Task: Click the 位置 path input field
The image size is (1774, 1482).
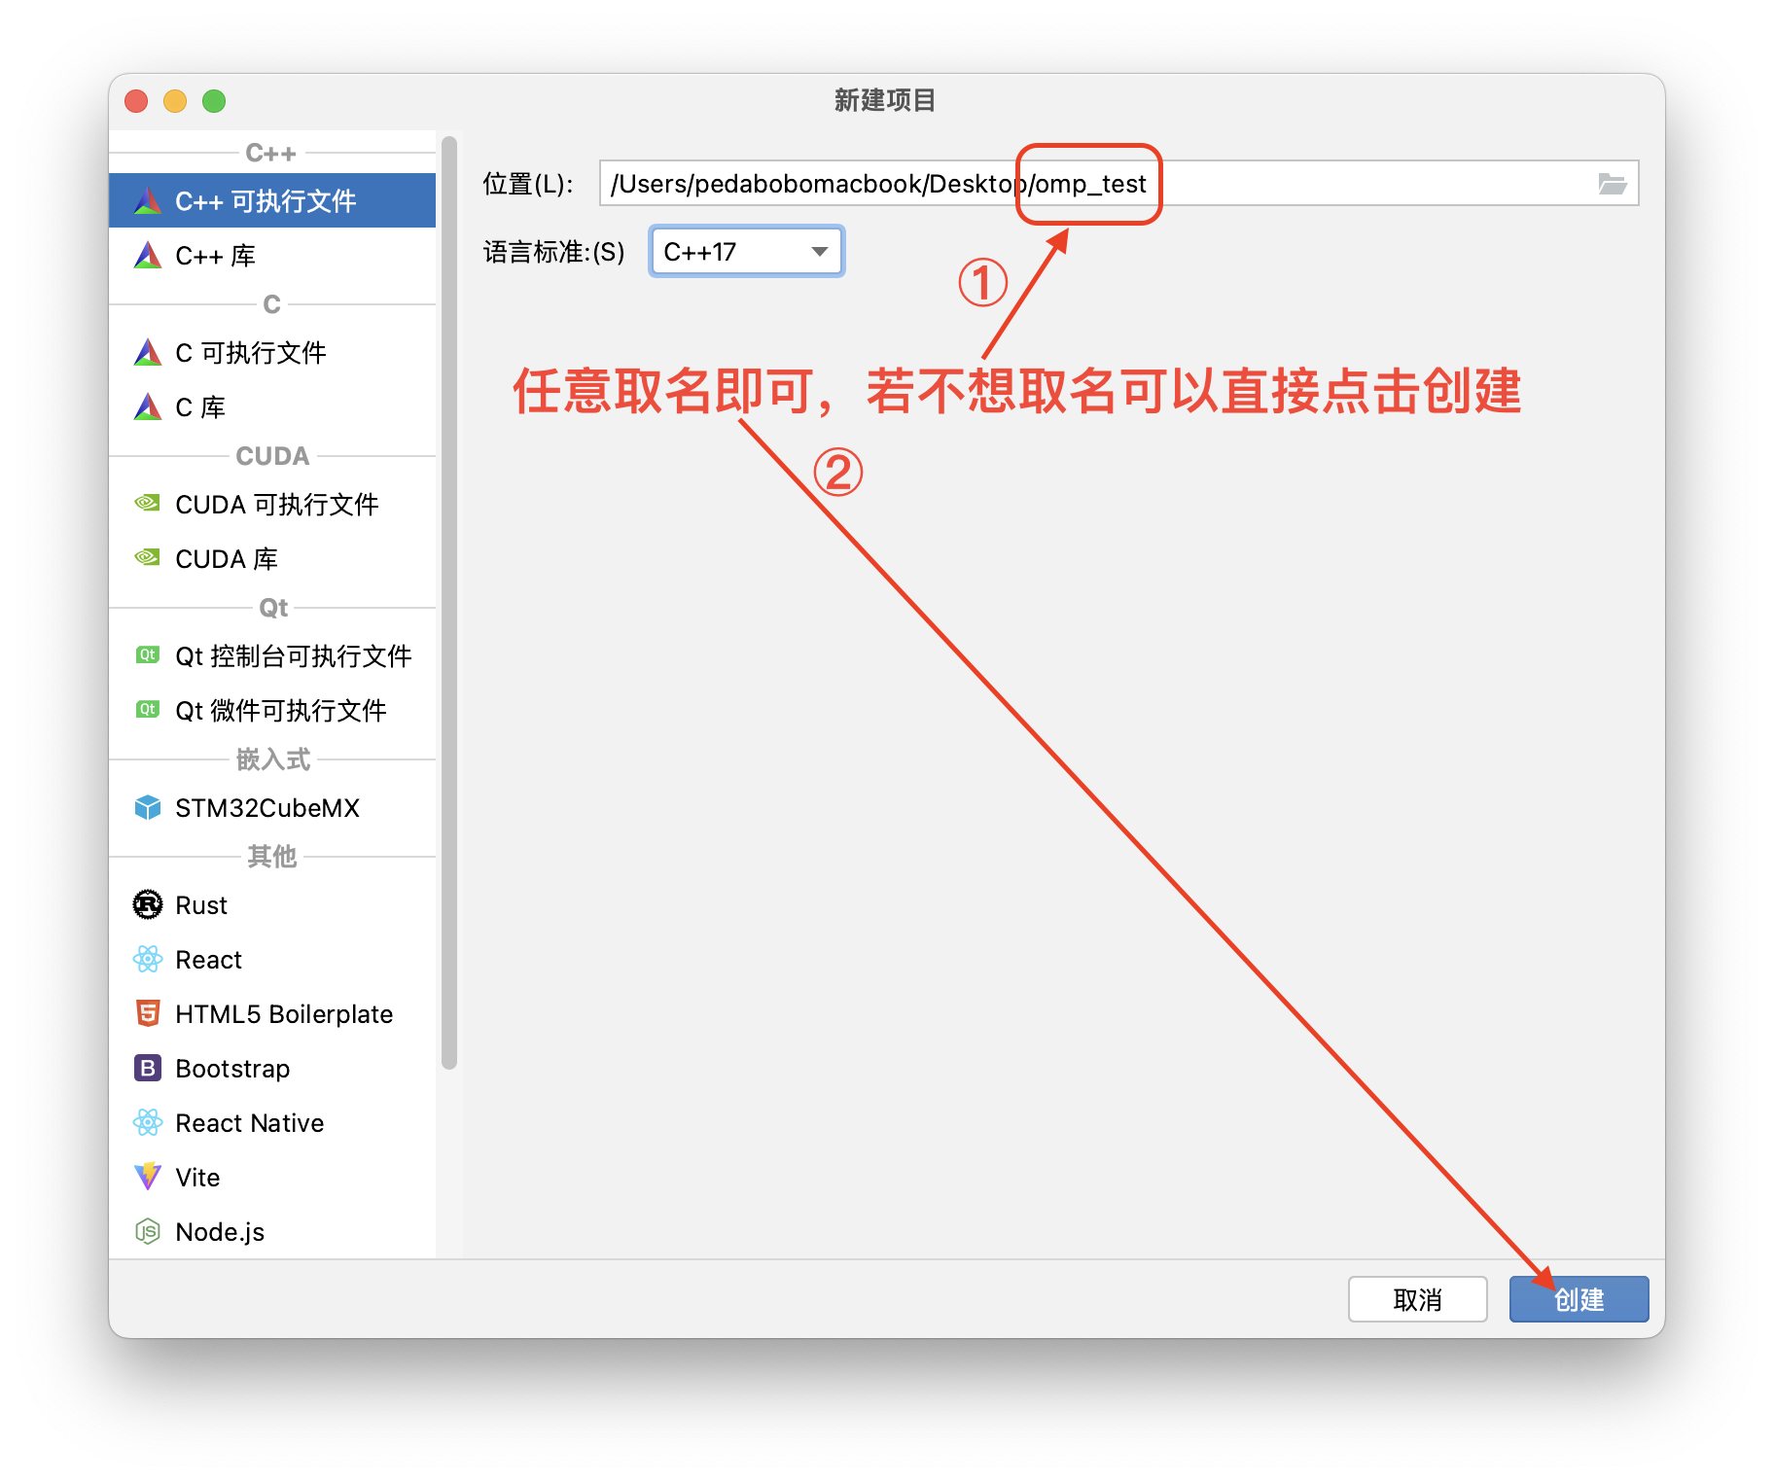Action: pyautogui.click(x=1118, y=183)
